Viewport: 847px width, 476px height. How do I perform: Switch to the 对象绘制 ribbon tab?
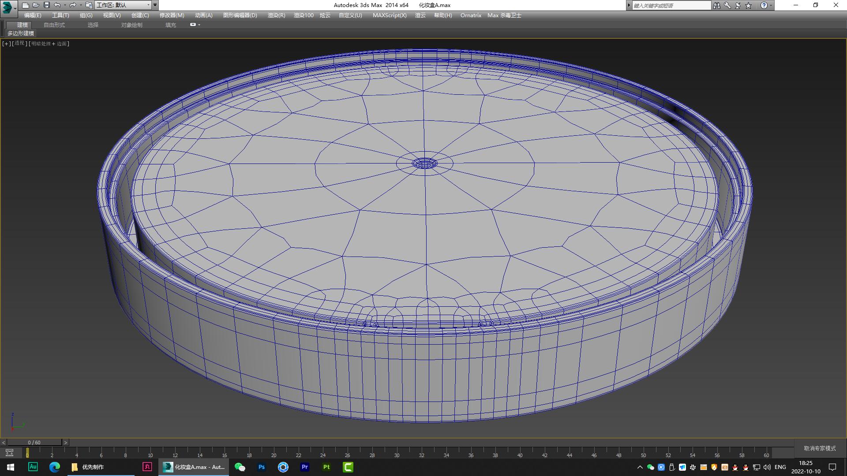coord(131,25)
